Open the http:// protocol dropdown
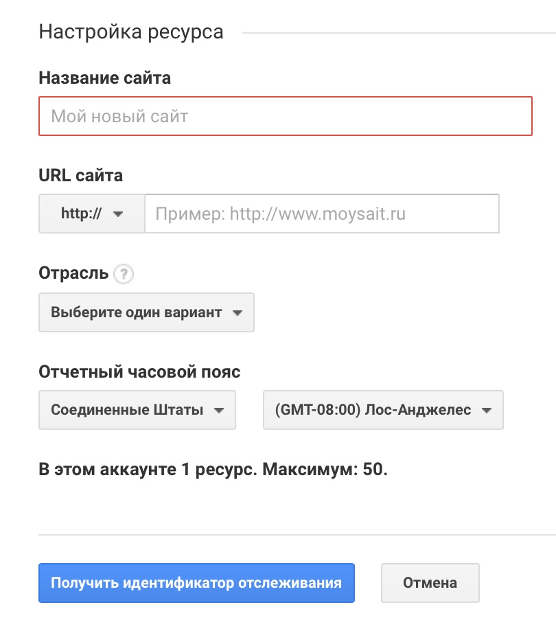This screenshot has height=618, width=556. coord(91,214)
